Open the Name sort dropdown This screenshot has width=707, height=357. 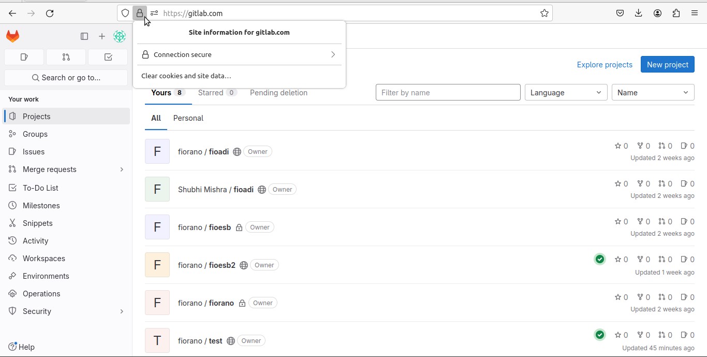click(653, 92)
